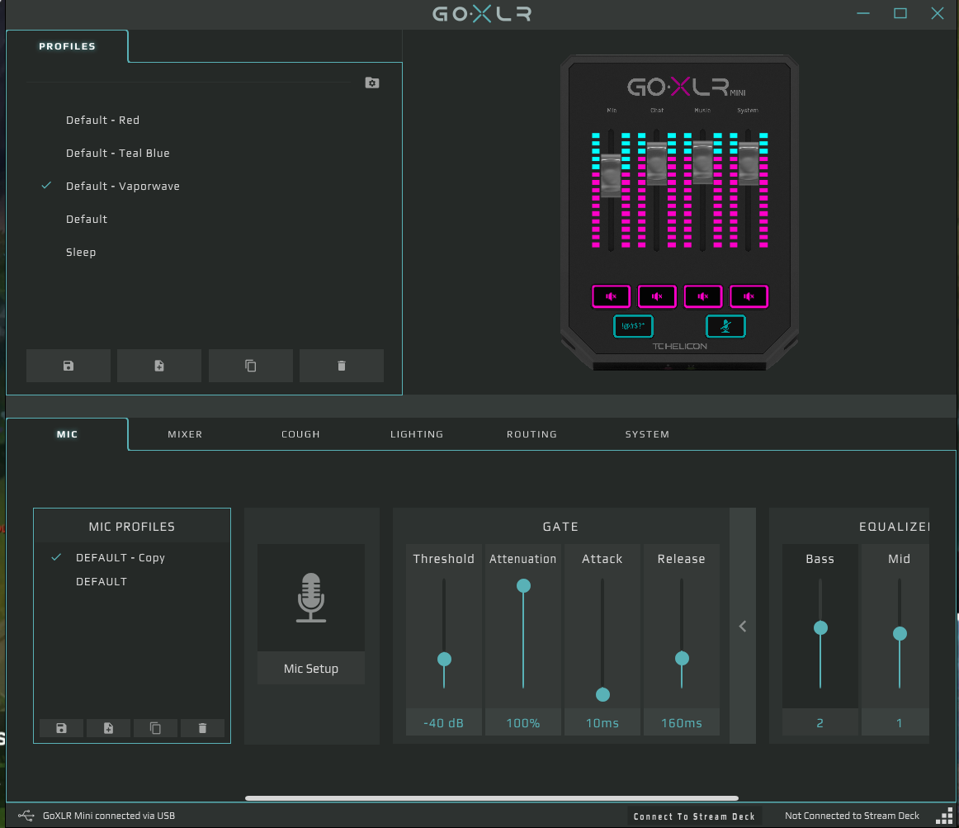959x828 pixels.
Task: Open the Lighting tab
Action: point(417,434)
